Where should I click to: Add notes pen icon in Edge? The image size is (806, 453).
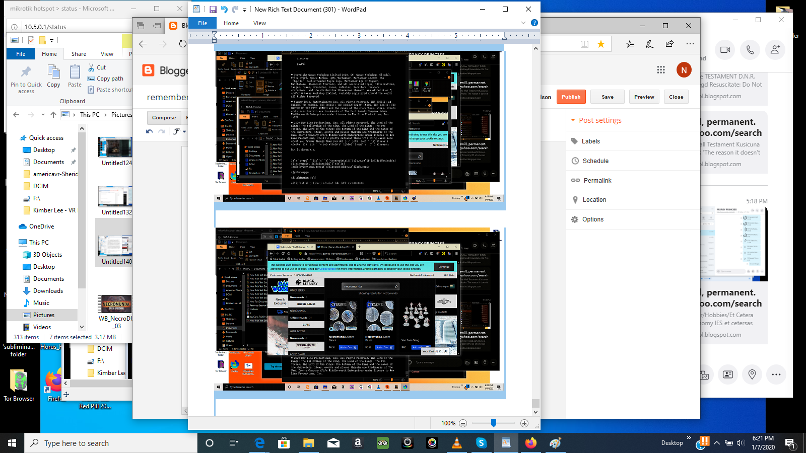[650, 44]
